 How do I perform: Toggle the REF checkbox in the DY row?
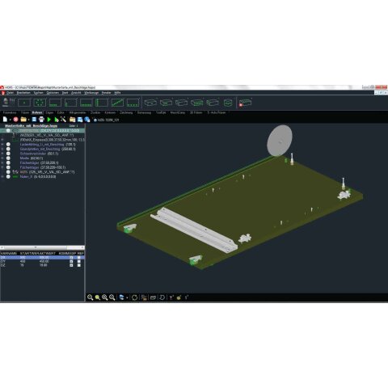[x=79, y=261]
